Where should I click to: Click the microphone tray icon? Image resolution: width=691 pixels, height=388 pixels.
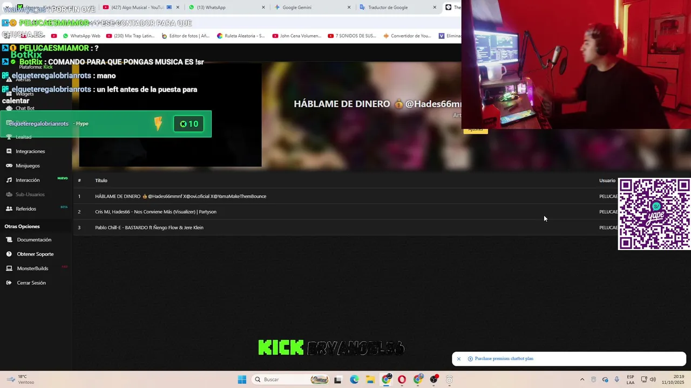coord(617,379)
